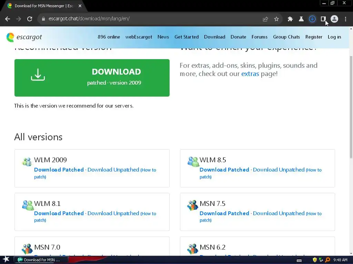Open the downloads icon in toolbar
This screenshot has width=353, height=264.
(312, 19)
